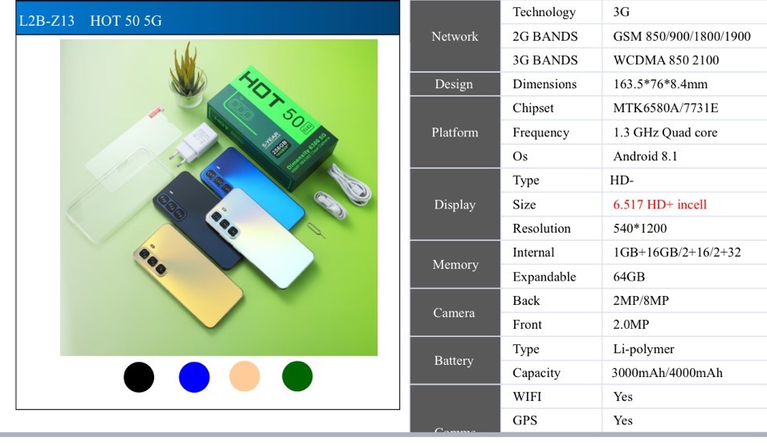The width and height of the screenshot is (767, 446).
Task: Click the '1GB+16GB/2+16/2+32' value
Action: pyautogui.click(x=677, y=252)
